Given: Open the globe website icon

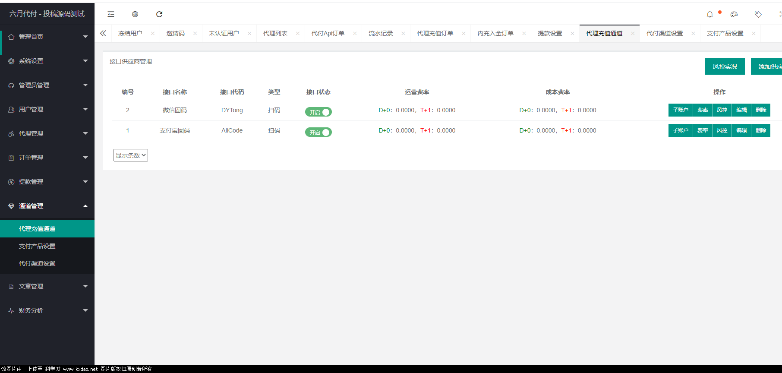Looking at the screenshot, I should pos(135,14).
